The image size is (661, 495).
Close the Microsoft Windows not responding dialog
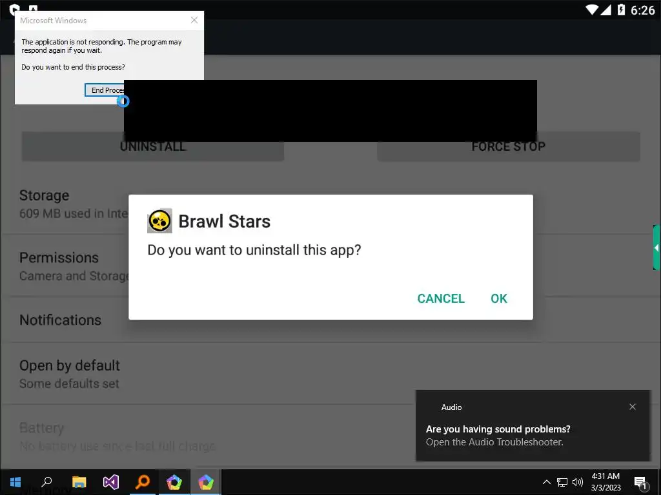pyautogui.click(x=194, y=20)
